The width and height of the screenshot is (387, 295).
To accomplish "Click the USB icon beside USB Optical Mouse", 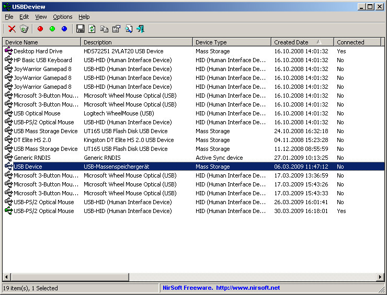I will tap(9, 113).
